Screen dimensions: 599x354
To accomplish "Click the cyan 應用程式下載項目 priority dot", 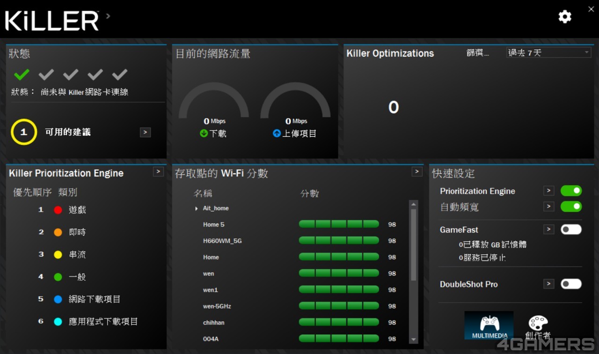I will pyautogui.click(x=58, y=322).
